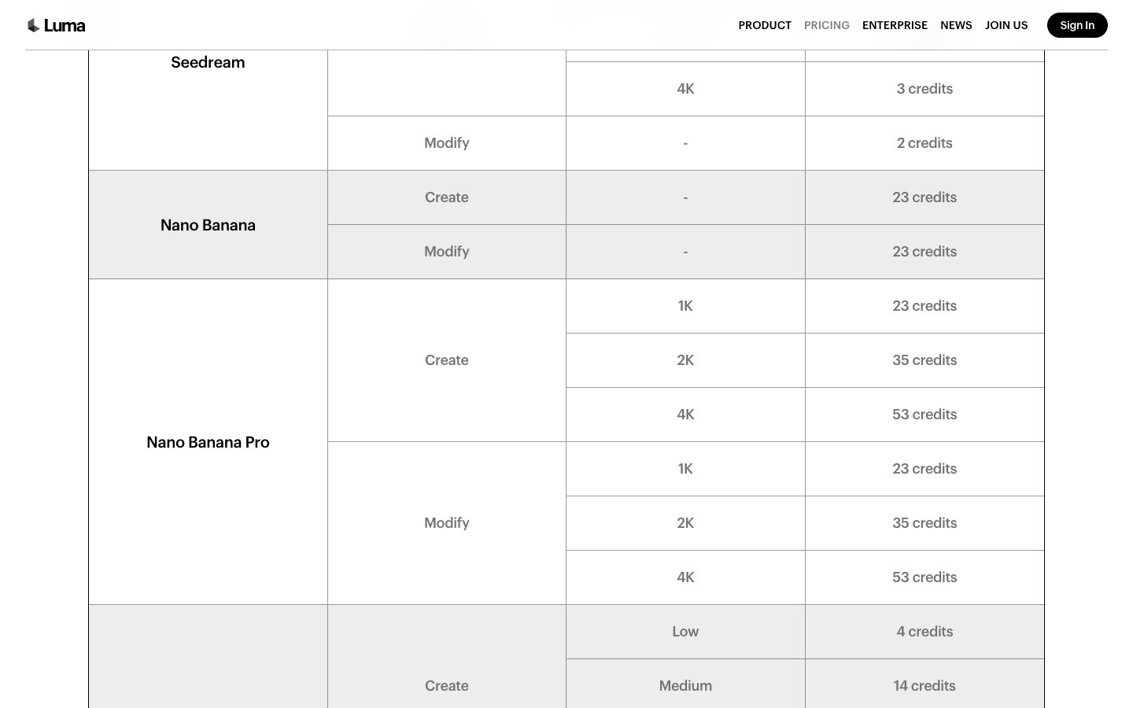Click the Seedream model name cell

click(208, 63)
